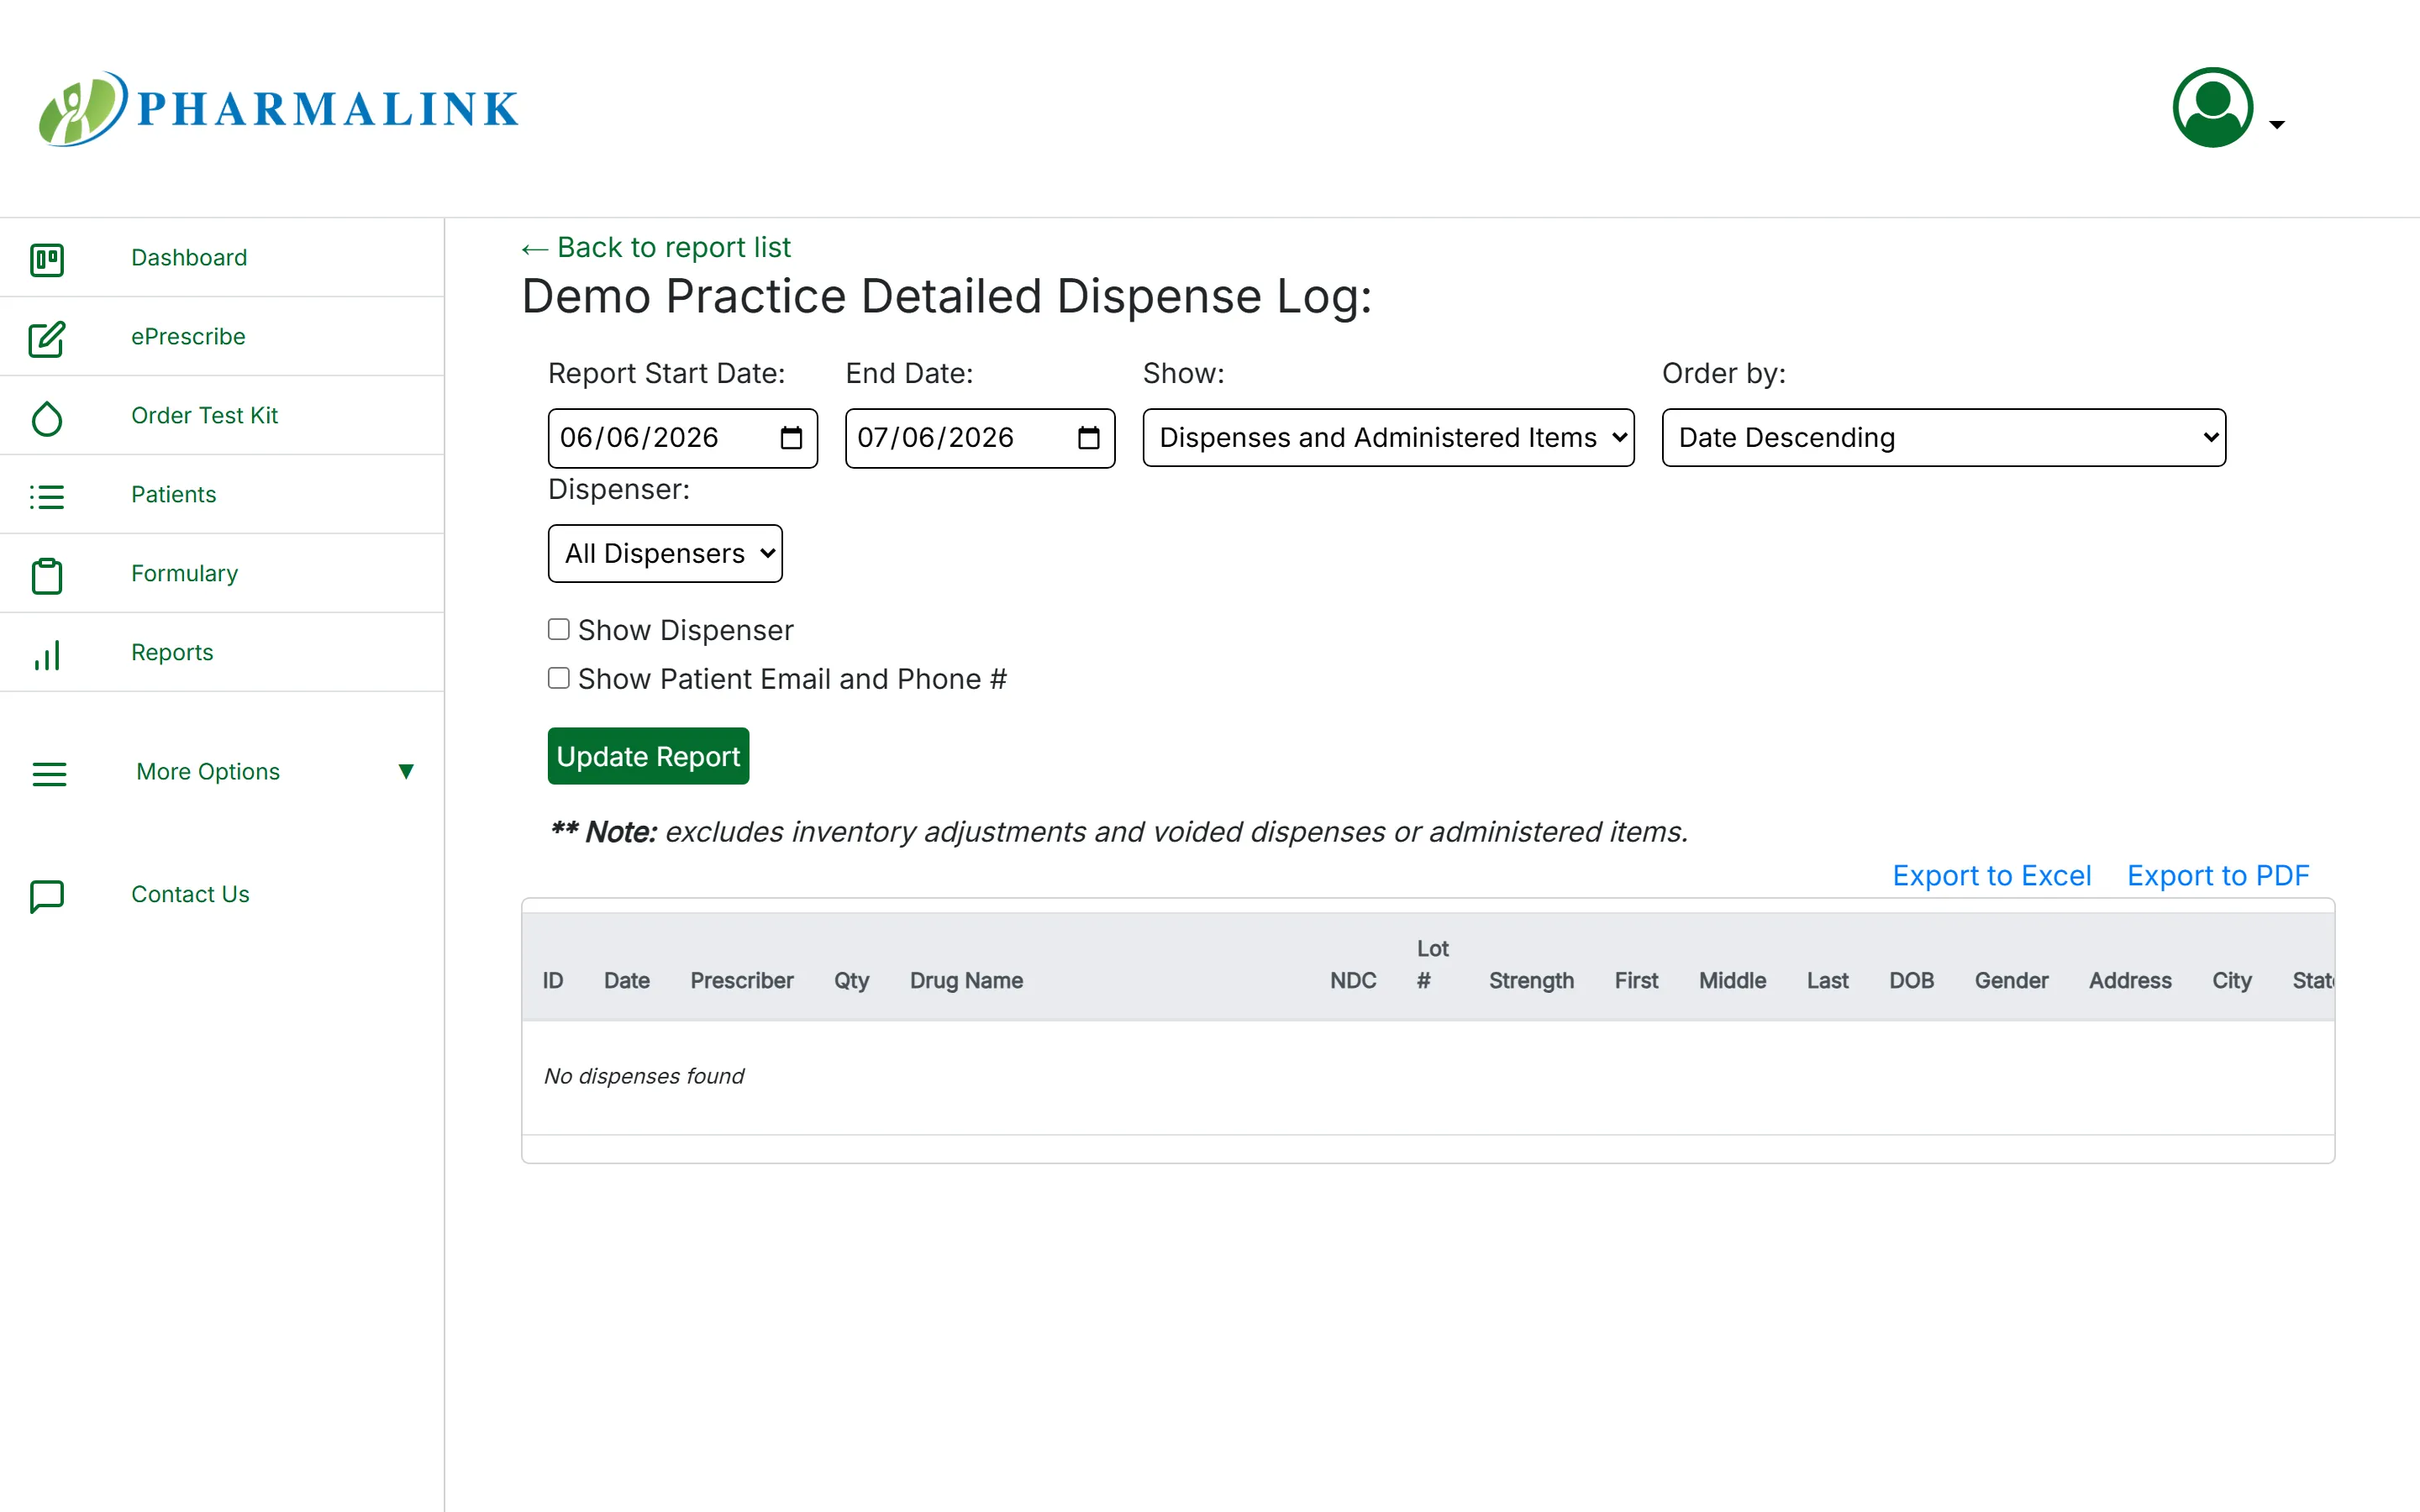Enable the Show Dispenser checkbox
The width and height of the screenshot is (2420, 1512).
pos(559,629)
